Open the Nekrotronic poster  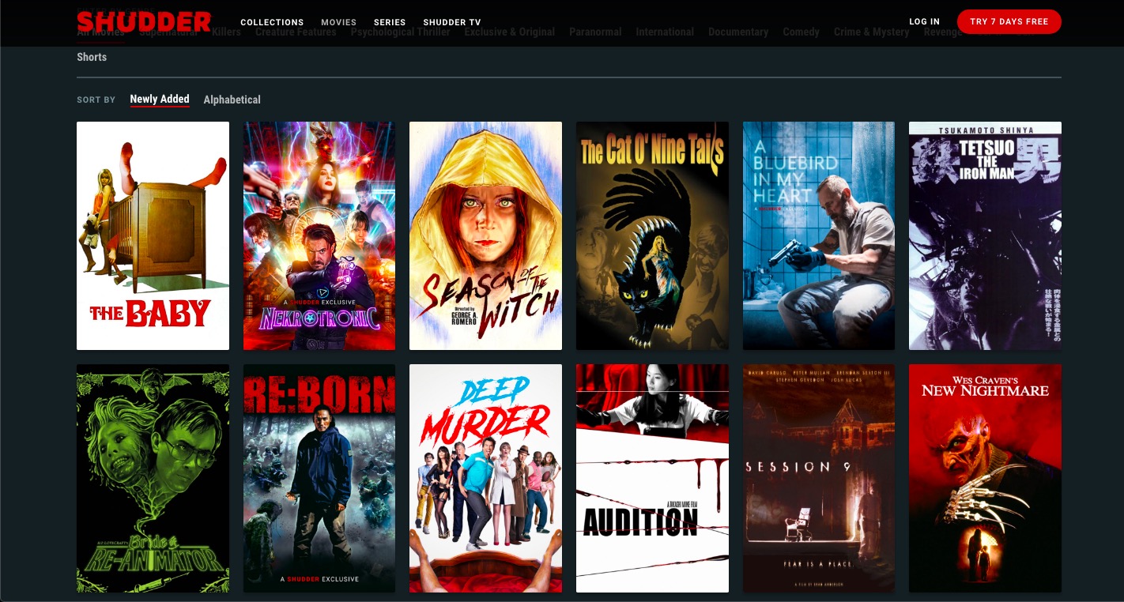click(x=319, y=235)
